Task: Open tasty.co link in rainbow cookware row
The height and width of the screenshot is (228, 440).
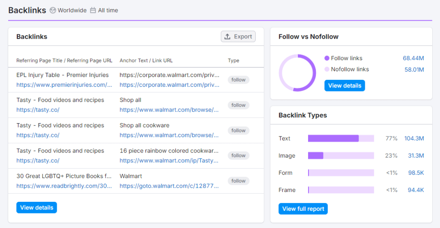Action: pyautogui.click(x=38, y=161)
